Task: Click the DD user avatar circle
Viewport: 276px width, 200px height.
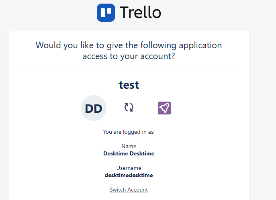Action: [94, 108]
